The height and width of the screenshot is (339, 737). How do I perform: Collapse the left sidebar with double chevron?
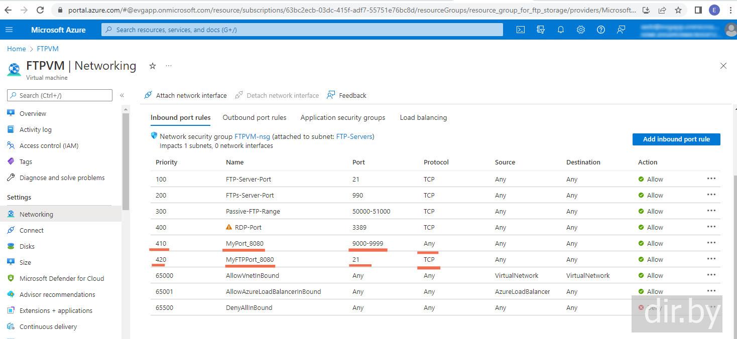pos(122,95)
